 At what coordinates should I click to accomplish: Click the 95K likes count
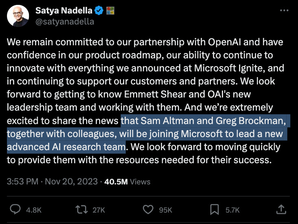click(165, 210)
